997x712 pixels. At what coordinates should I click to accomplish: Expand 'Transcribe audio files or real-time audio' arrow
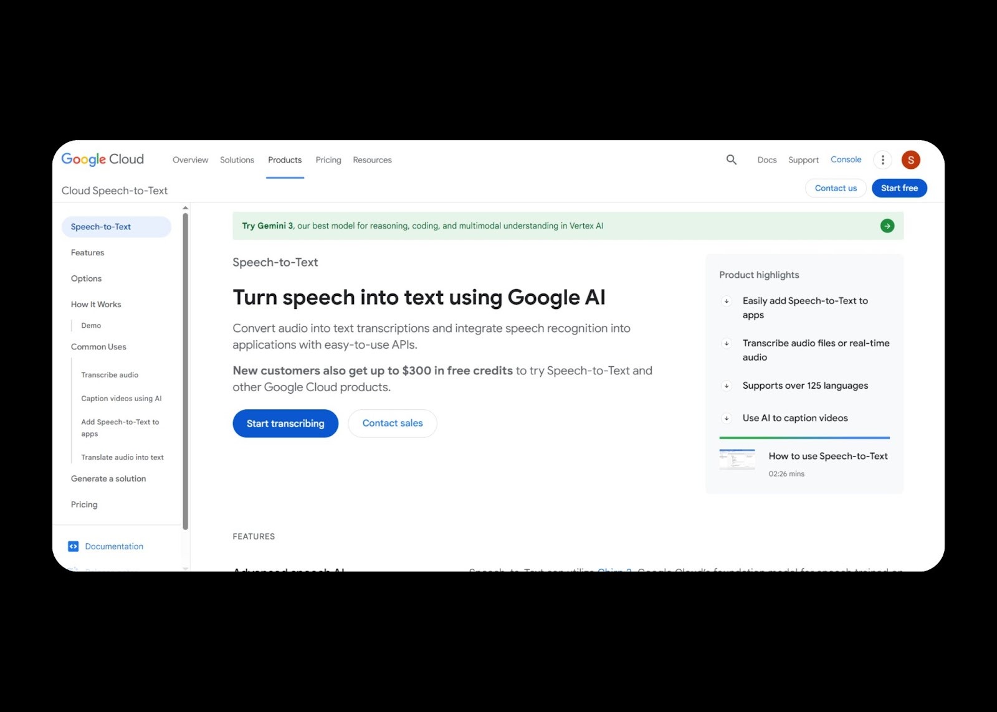coord(727,343)
